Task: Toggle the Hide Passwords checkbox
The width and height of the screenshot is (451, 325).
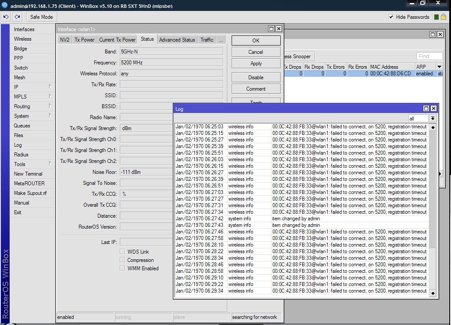Action: (x=391, y=17)
